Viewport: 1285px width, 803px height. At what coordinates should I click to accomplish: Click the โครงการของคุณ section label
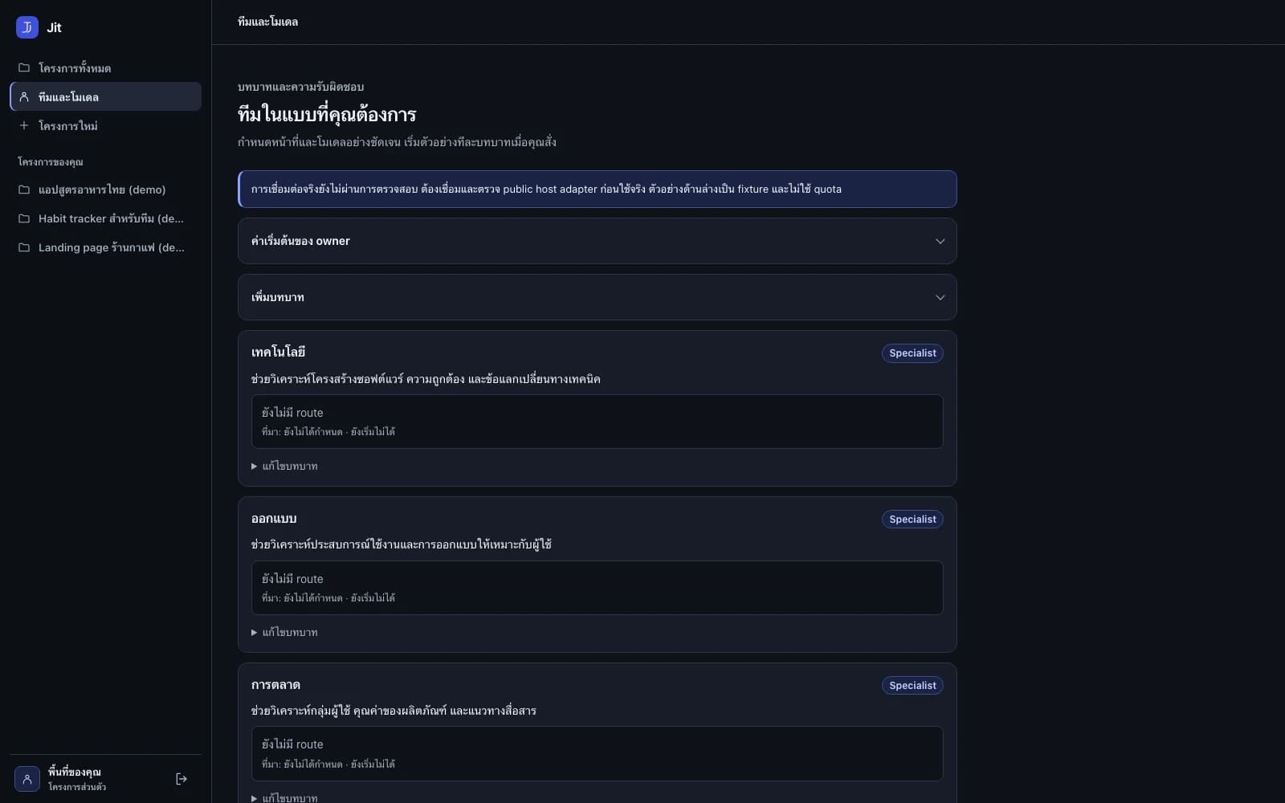pos(51,161)
